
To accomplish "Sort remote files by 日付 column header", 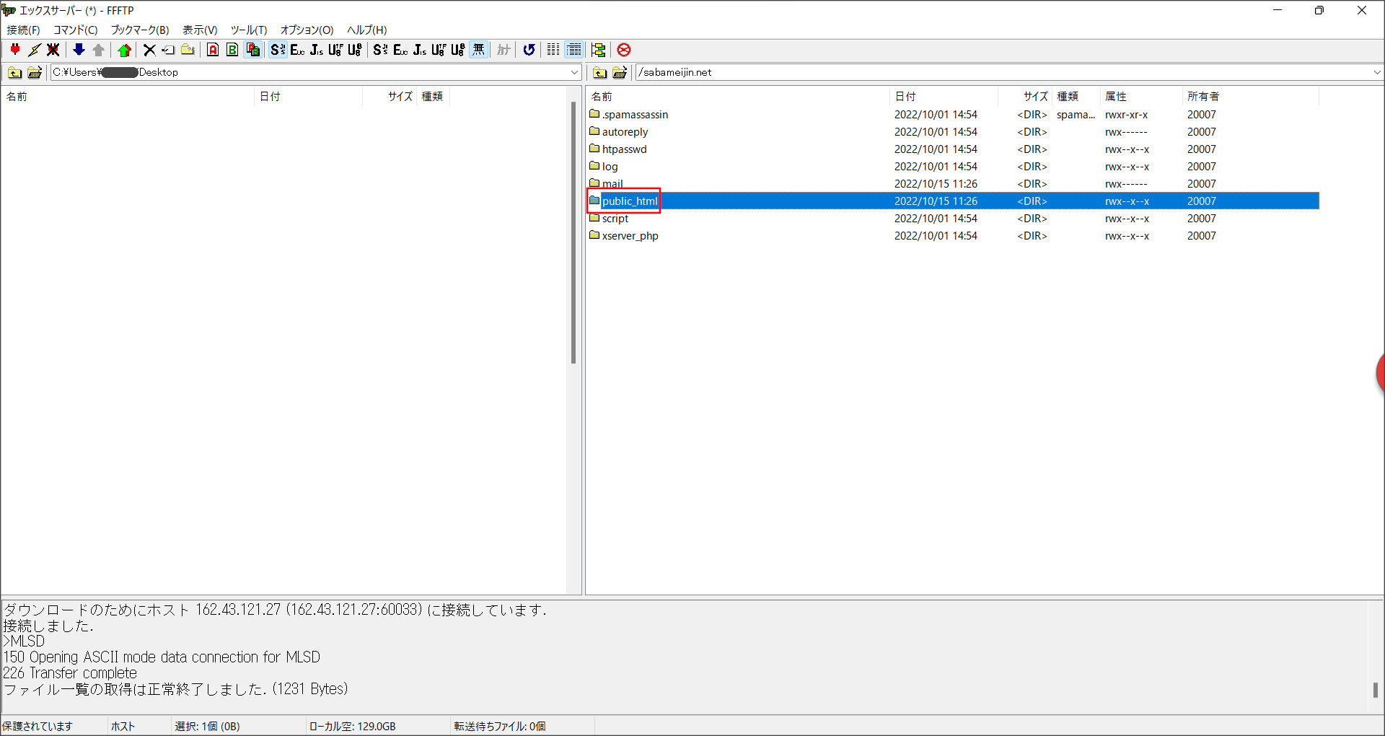I will click(905, 96).
